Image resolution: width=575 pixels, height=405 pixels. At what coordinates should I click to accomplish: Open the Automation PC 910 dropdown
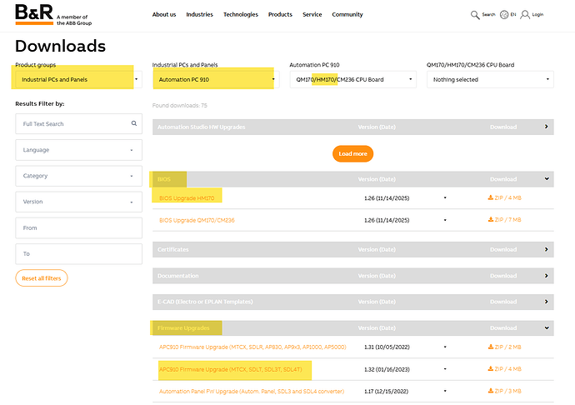click(214, 80)
